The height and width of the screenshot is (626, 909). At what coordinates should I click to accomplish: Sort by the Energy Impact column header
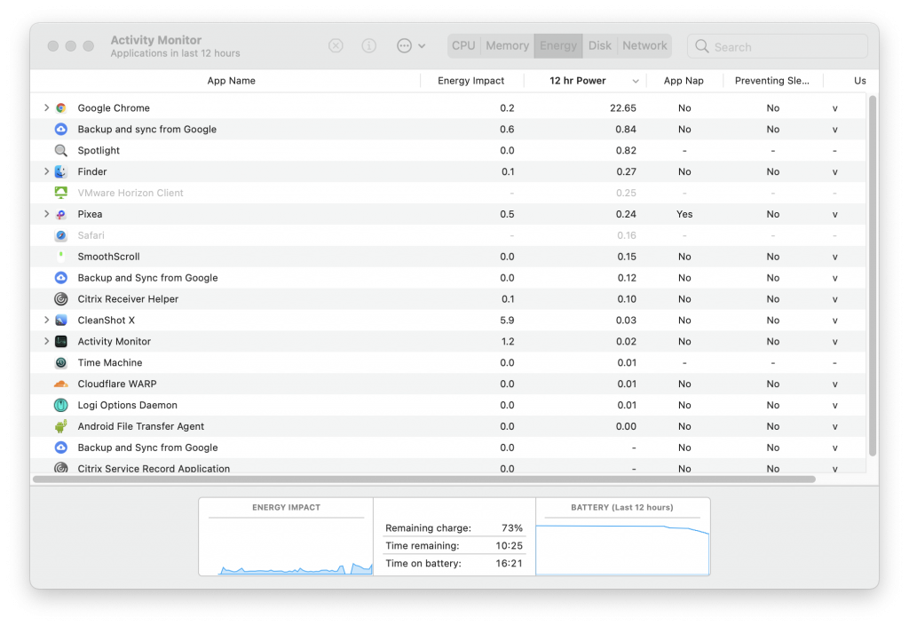point(470,81)
